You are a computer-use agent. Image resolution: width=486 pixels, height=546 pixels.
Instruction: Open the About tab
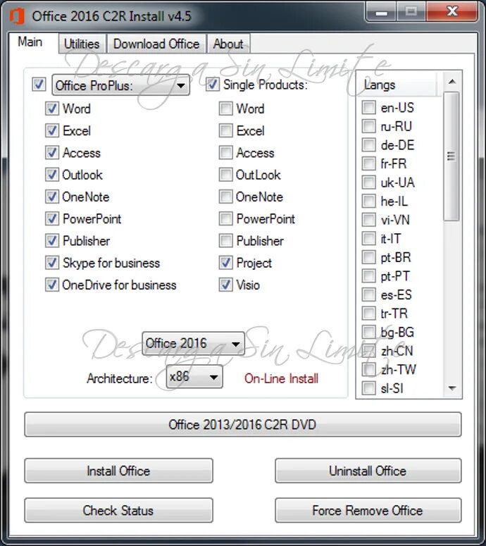[x=228, y=44]
